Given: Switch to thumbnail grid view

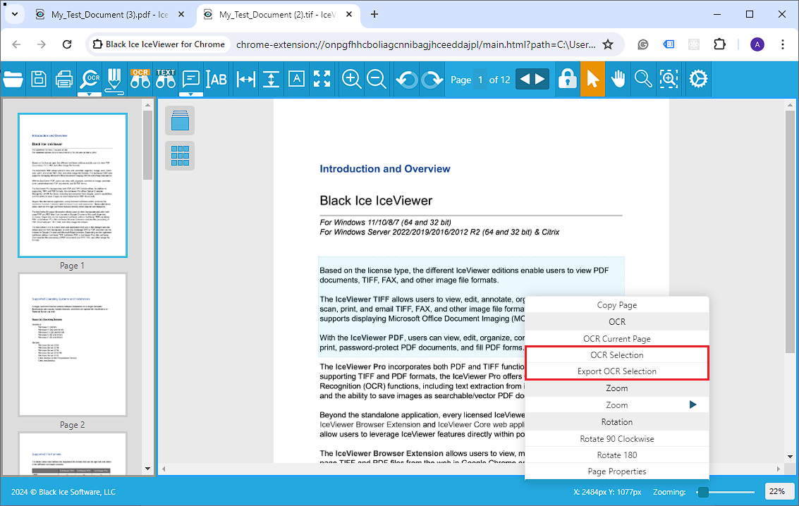Looking at the screenshot, I should (x=180, y=155).
